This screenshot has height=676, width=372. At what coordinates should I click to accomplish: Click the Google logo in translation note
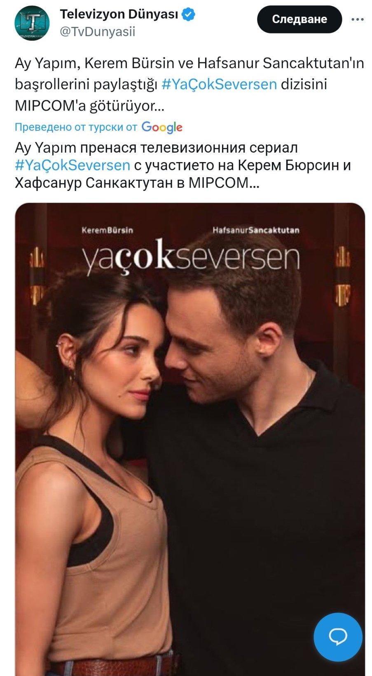(x=162, y=127)
